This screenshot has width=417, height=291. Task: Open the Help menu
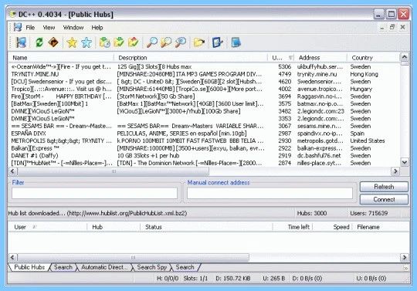point(97,28)
